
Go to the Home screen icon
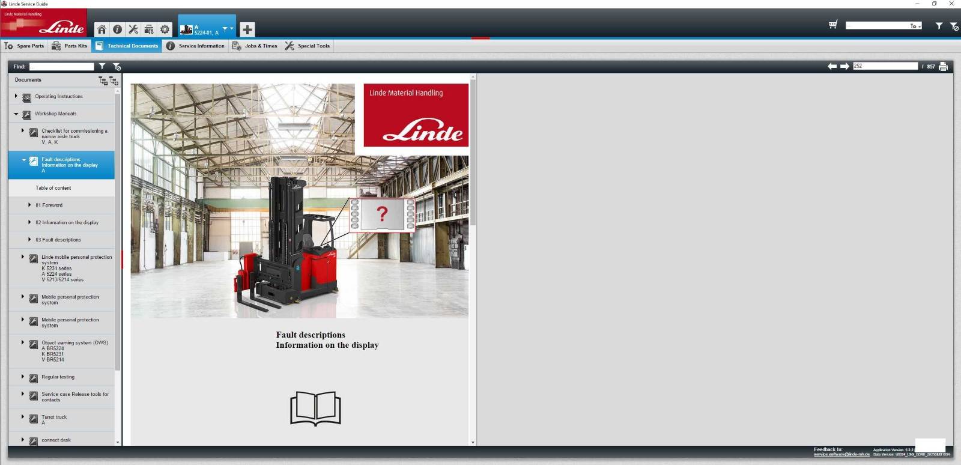click(102, 29)
